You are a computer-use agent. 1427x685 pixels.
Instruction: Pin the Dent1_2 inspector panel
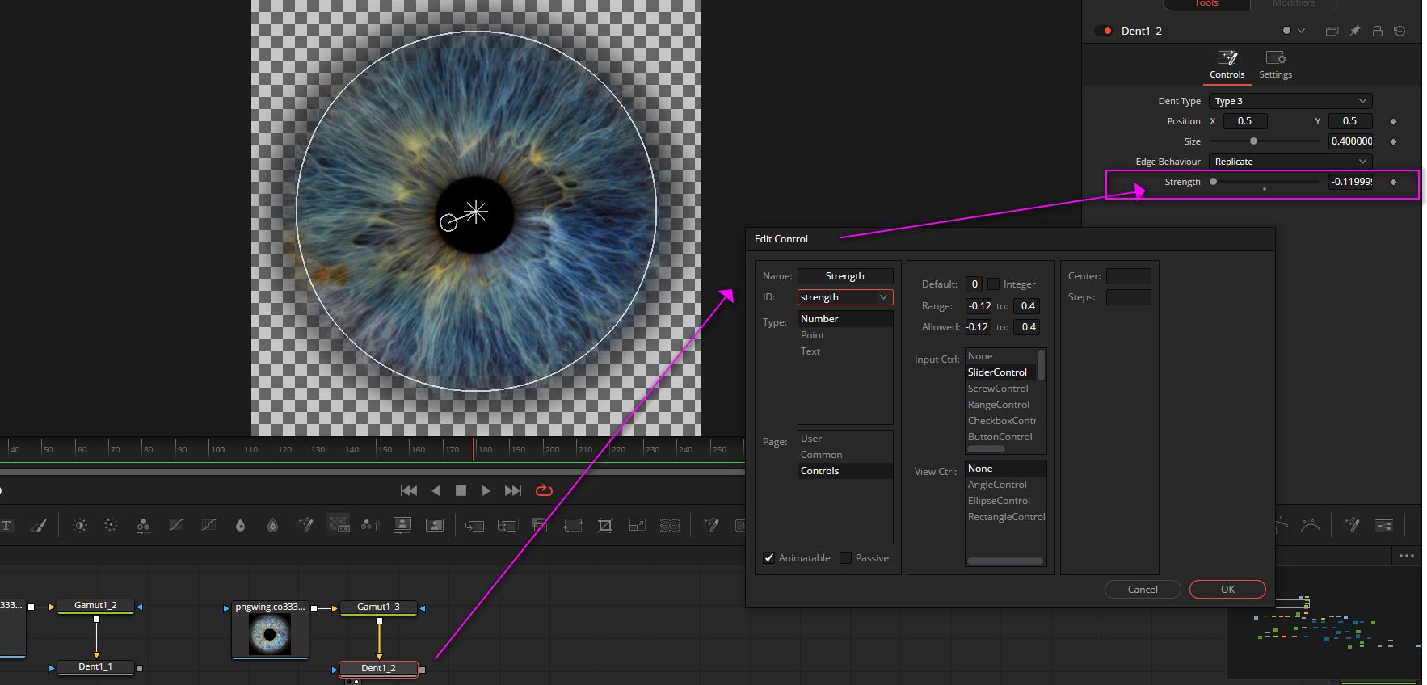1355,31
